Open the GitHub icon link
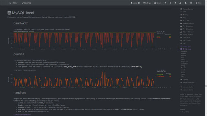207x116 pixels. click(x=166, y=3)
